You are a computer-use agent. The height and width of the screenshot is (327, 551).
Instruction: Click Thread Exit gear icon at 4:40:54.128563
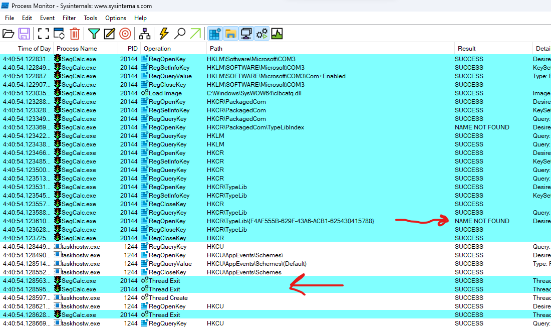[x=144, y=280]
